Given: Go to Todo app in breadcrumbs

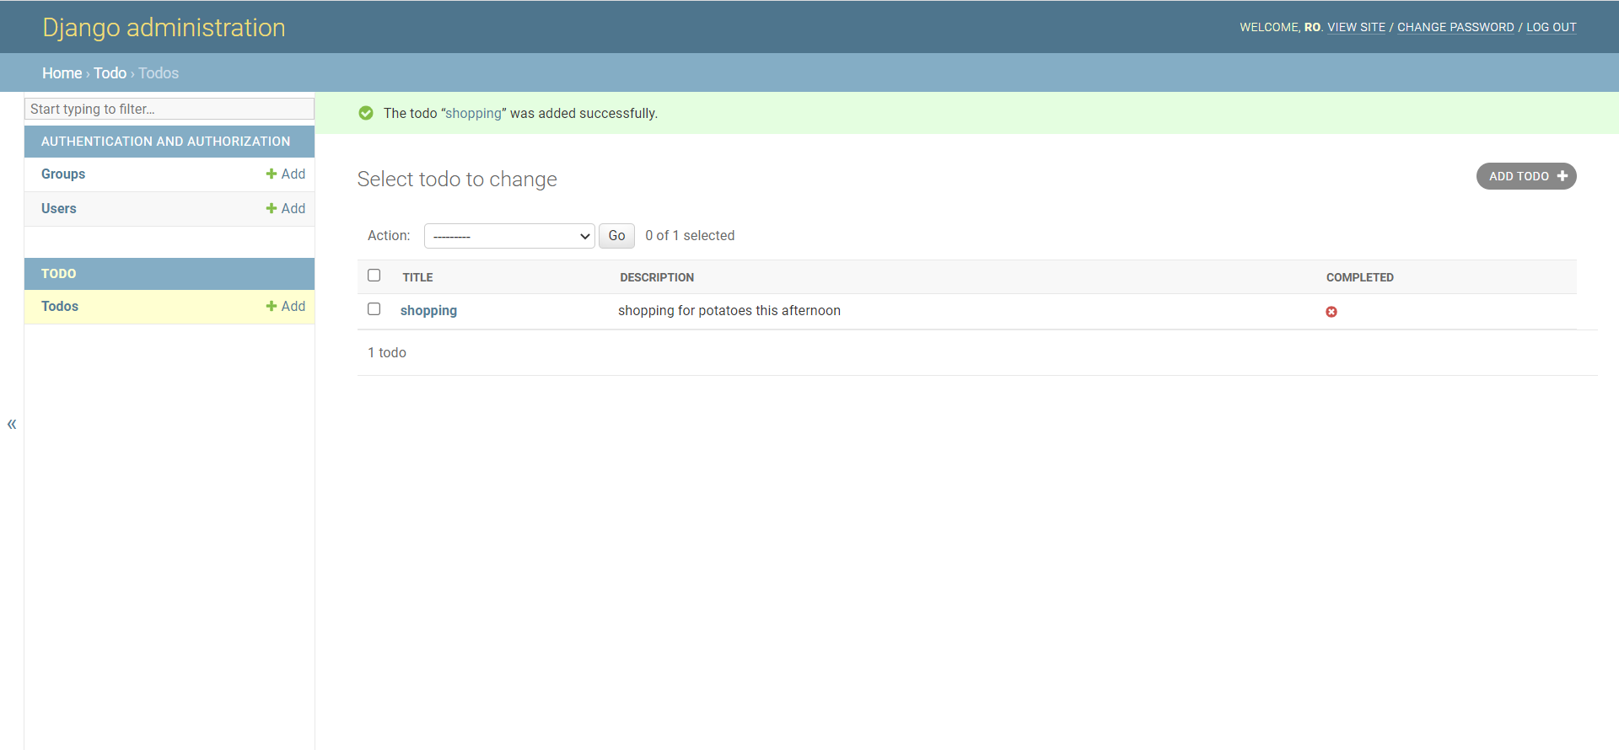Looking at the screenshot, I should click(x=110, y=73).
